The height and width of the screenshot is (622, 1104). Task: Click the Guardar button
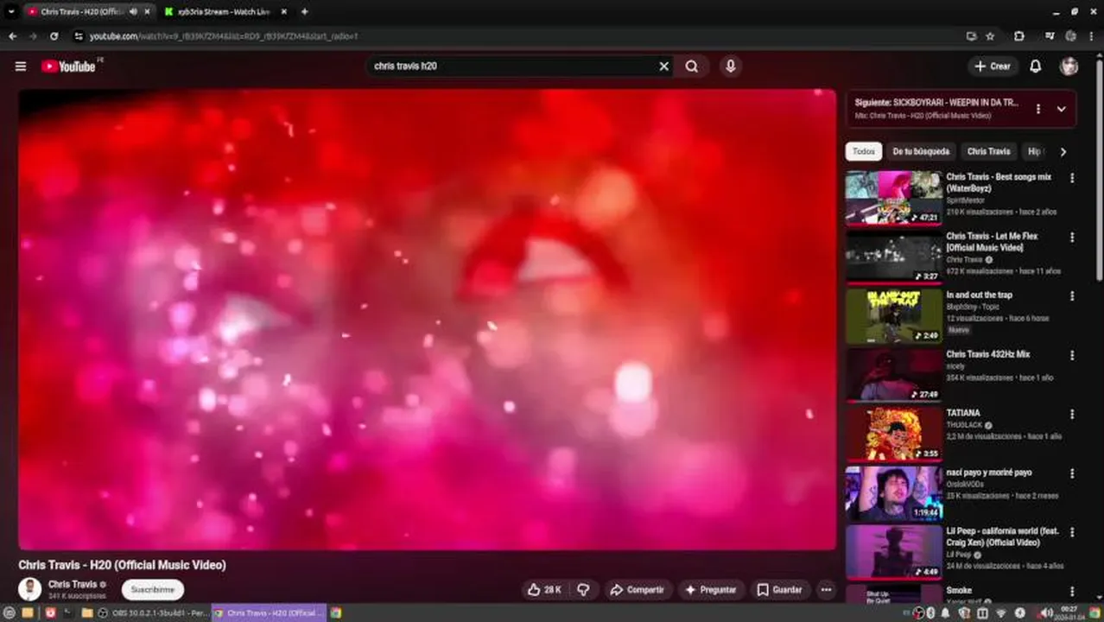[x=780, y=590]
